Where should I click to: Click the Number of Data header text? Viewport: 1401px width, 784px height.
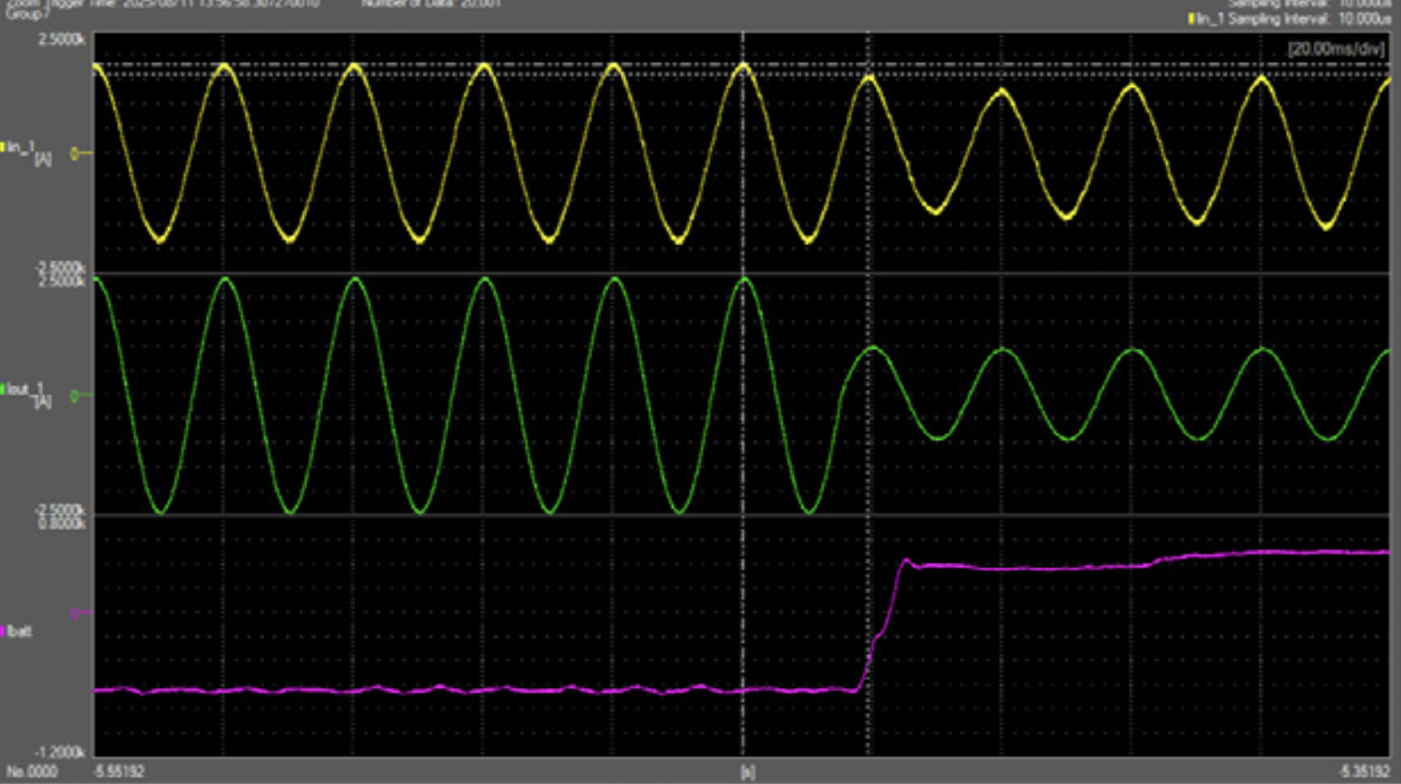[x=430, y=4]
